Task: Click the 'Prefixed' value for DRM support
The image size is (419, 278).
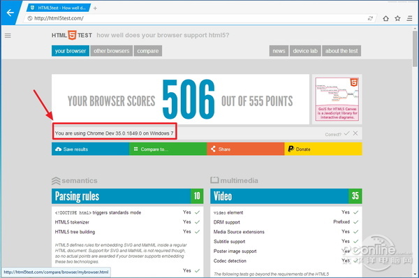Action: [x=341, y=222]
